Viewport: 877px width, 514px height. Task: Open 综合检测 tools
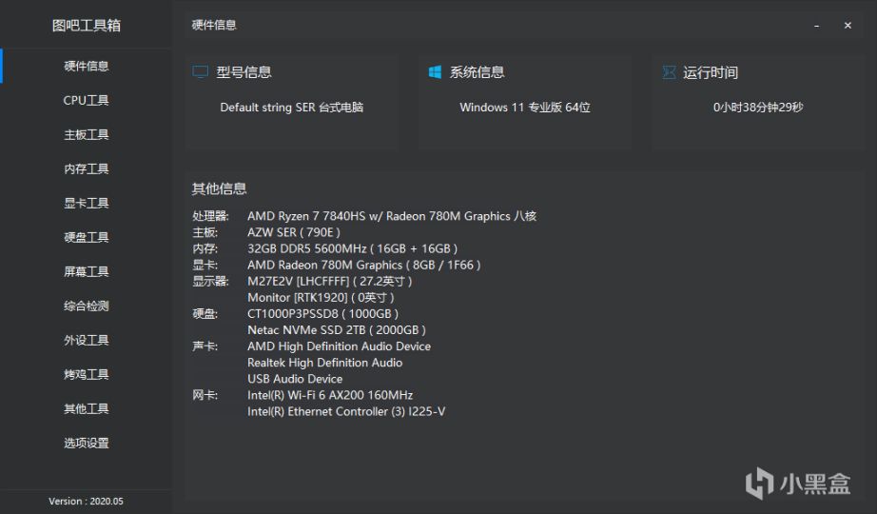point(87,306)
